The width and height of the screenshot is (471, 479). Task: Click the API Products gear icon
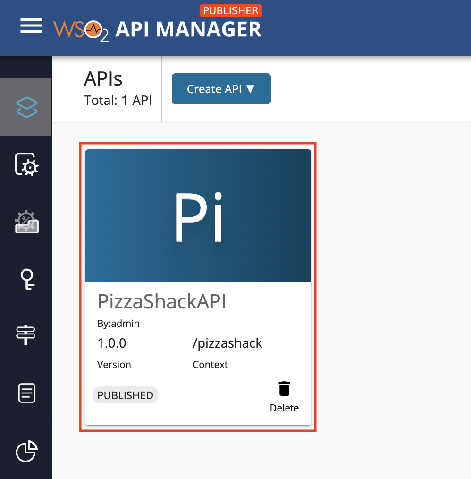click(25, 222)
